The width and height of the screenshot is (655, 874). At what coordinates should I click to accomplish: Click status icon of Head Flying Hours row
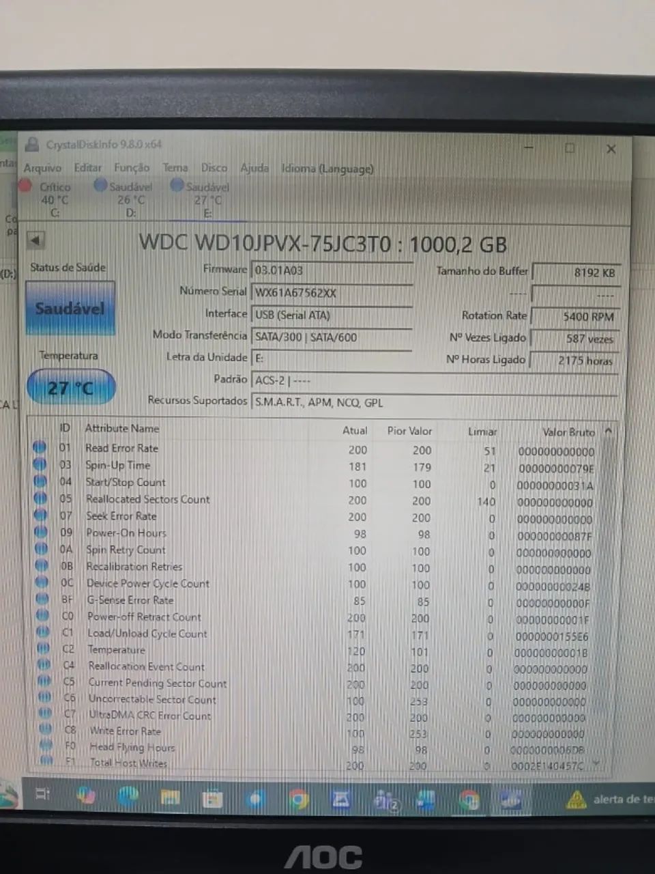pyautogui.click(x=46, y=745)
